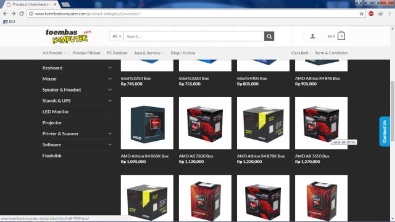
Task: Open the Printer & Scanner category link
Action: pyautogui.click(x=60, y=133)
